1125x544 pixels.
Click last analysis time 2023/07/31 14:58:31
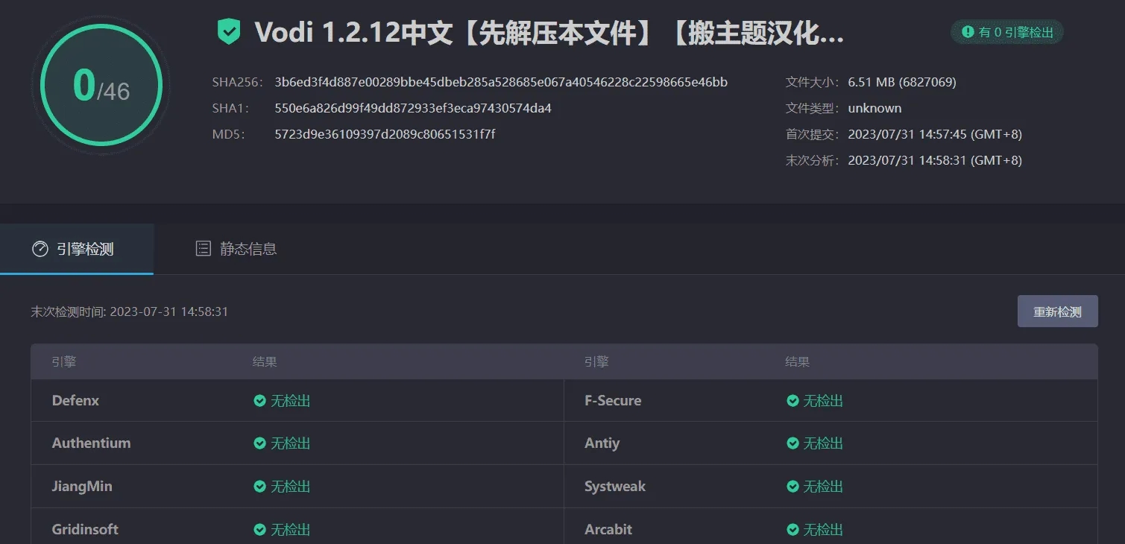click(935, 160)
